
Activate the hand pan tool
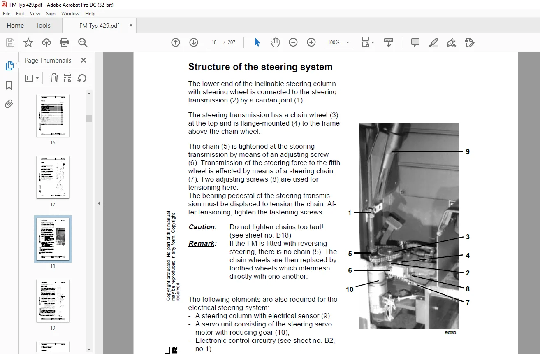(275, 42)
